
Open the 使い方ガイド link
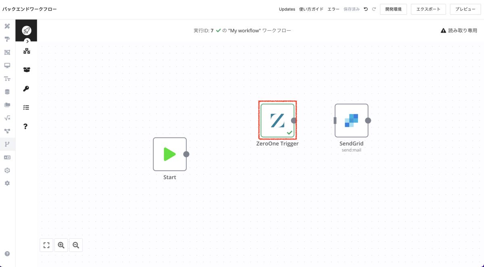[311, 9]
